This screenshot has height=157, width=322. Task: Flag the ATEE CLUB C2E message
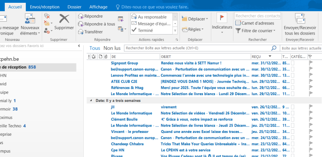coord(311,82)
